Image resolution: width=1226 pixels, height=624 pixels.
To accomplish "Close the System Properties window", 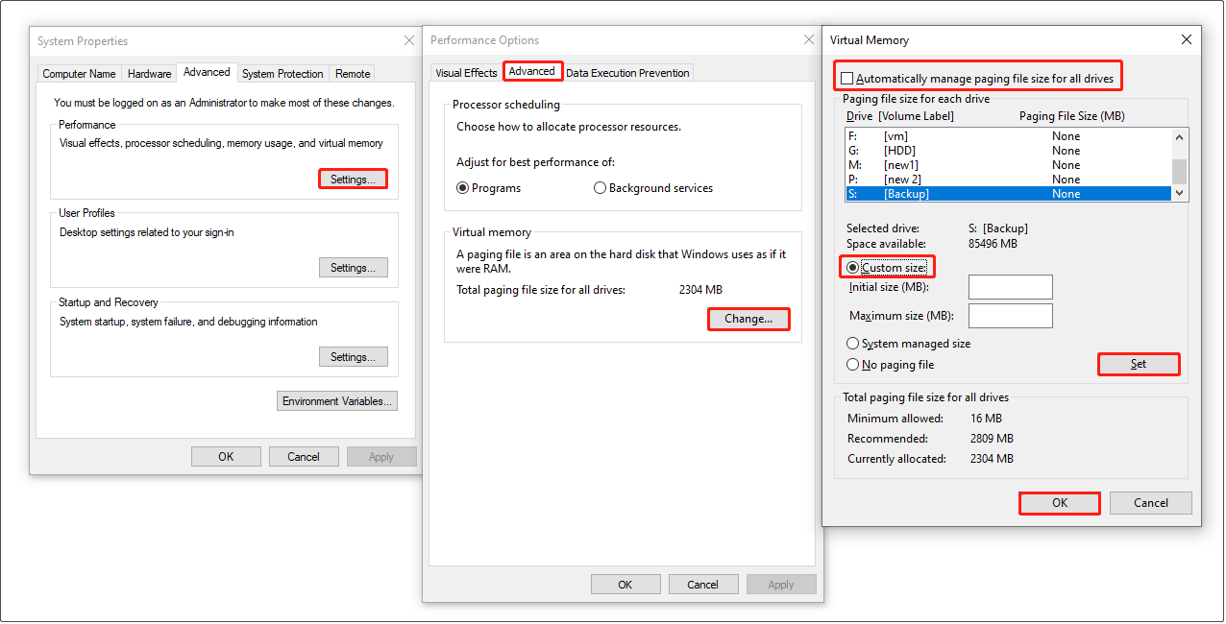I will (409, 41).
